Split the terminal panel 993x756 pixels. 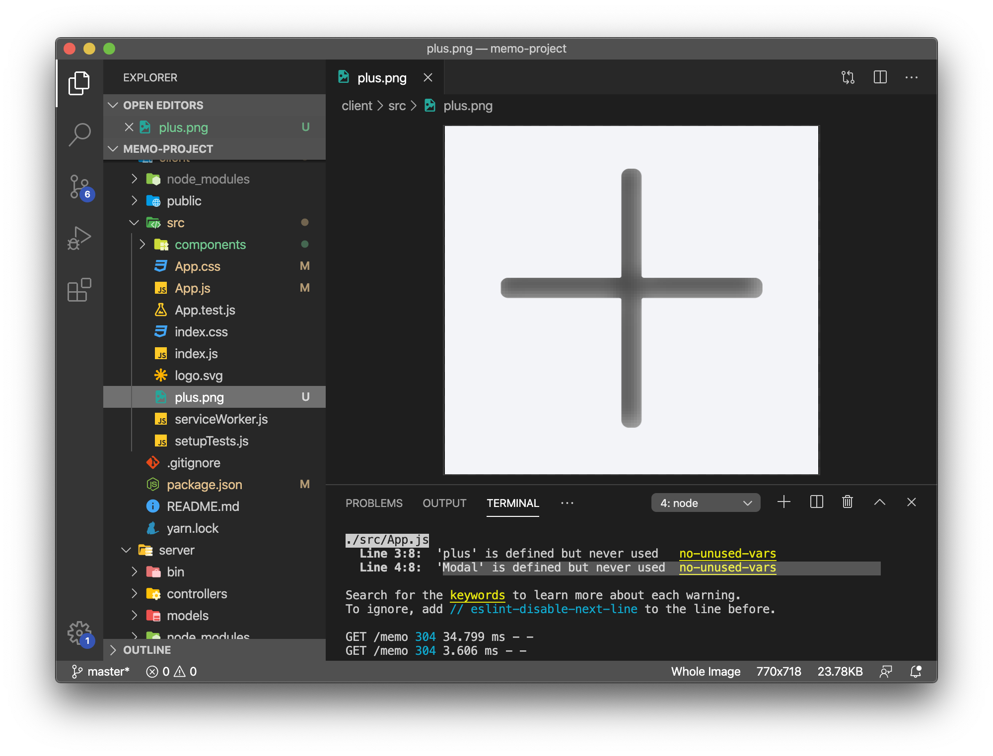[x=816, y=502]
